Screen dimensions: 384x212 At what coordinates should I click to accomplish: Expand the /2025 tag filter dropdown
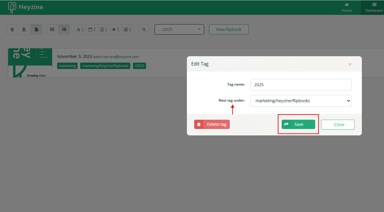point(179,29)
